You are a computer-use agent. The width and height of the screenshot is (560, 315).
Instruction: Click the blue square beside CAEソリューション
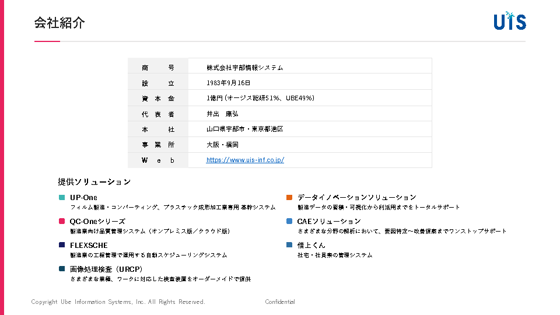289,221
